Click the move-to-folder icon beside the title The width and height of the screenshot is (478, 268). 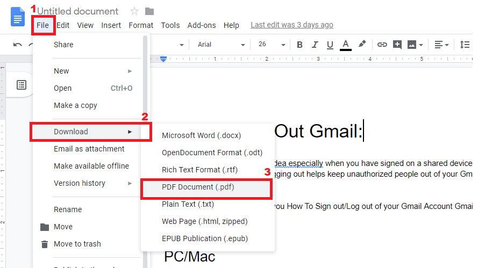(149, 12)
